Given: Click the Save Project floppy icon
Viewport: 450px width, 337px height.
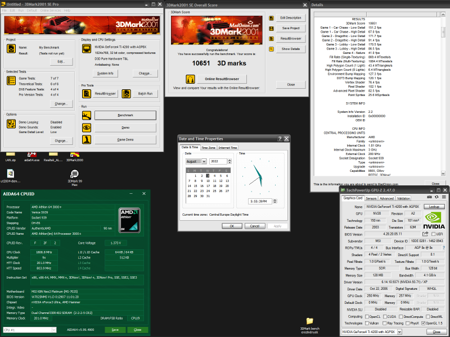Looking at the screenshot, I should [x=271, y=29].
